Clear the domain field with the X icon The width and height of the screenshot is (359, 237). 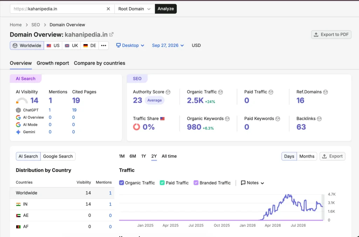pyautogui.click(x=108, y=9)
